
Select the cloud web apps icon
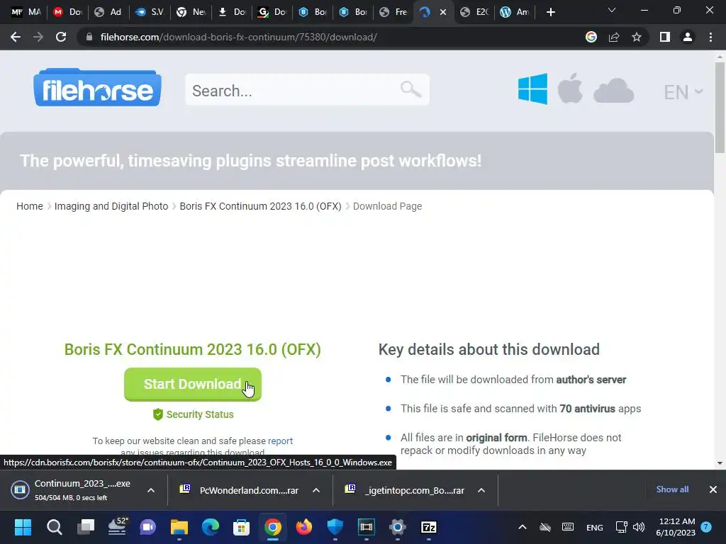click(613, 90)
